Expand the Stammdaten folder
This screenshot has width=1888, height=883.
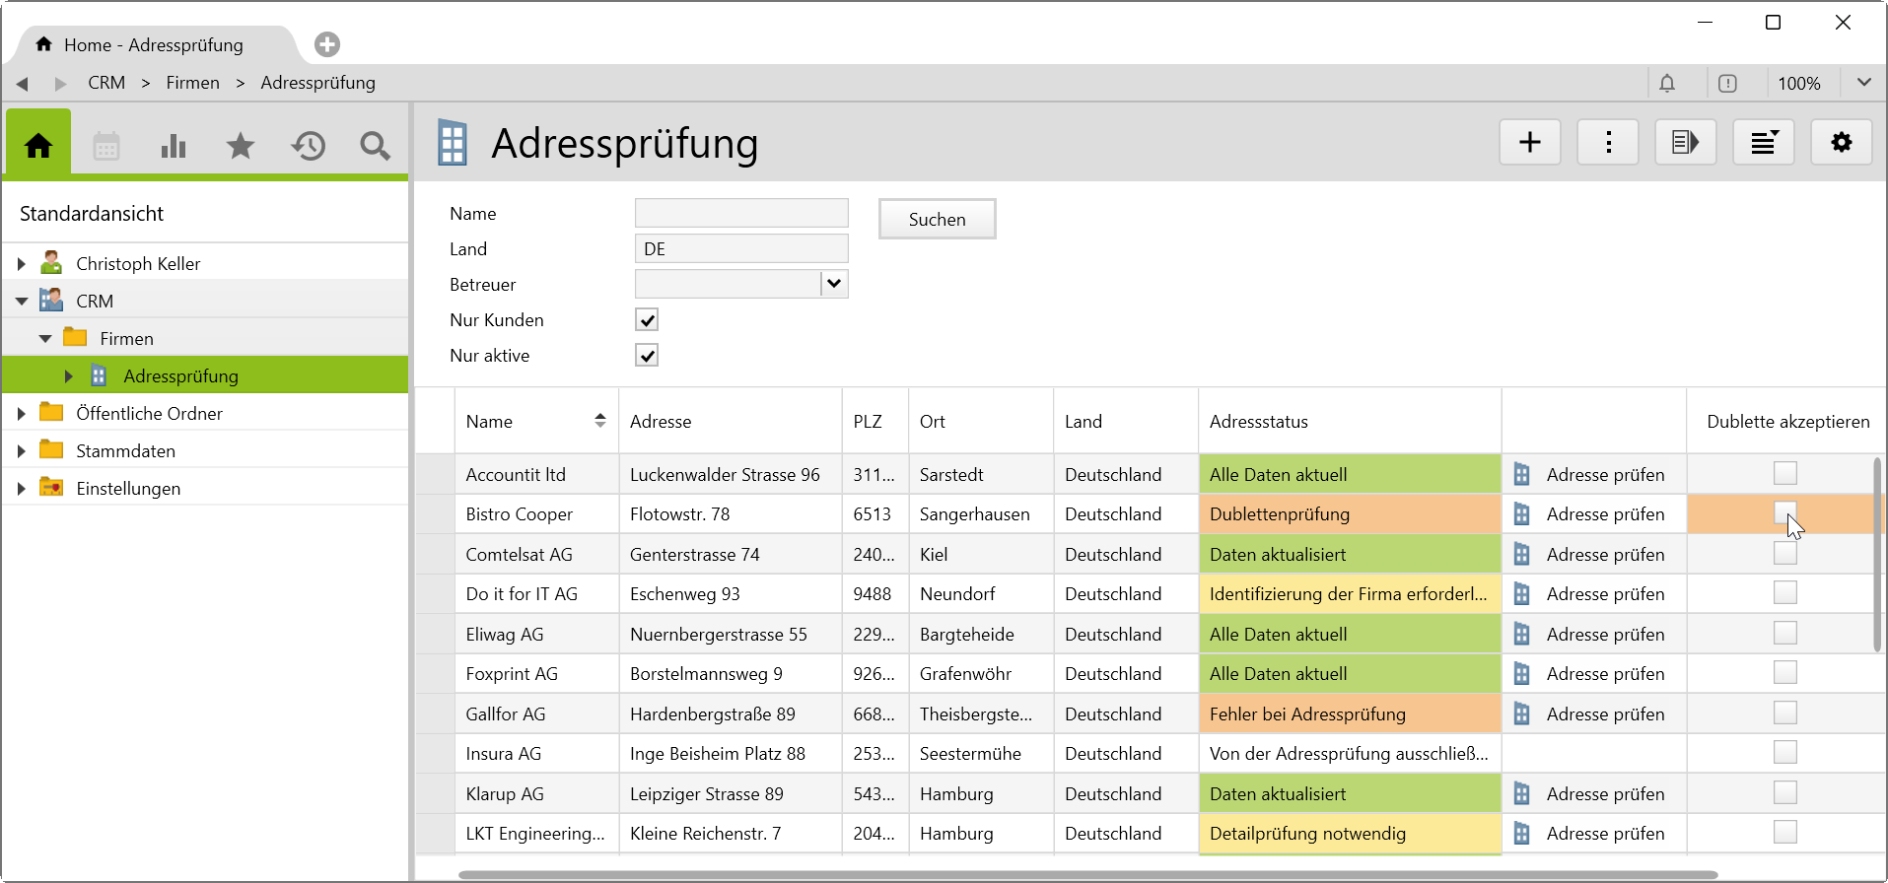pyautogui.click(x=22, y=451)
